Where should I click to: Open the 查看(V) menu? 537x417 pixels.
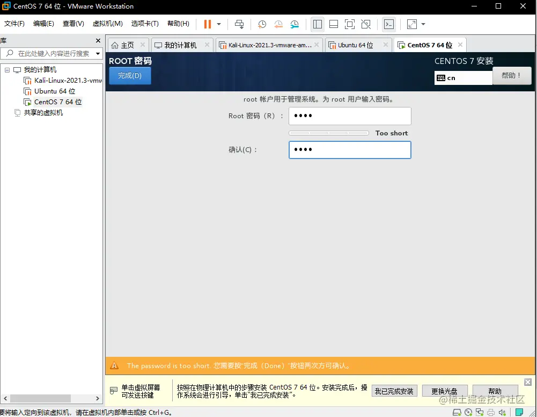(x=73, y=24)
